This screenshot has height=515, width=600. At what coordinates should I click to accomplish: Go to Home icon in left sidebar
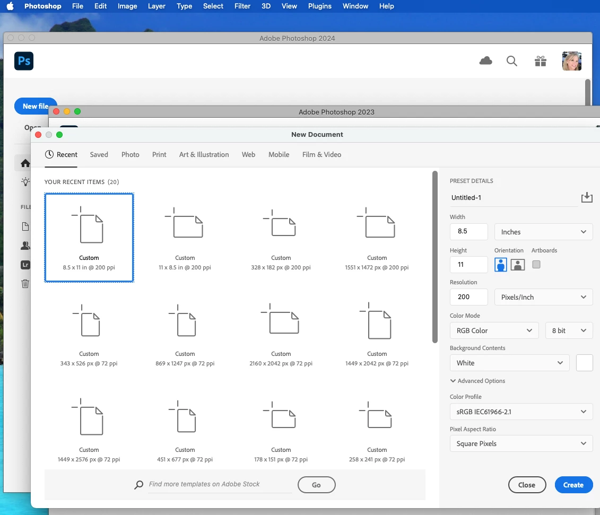click(x=25, y=163)
